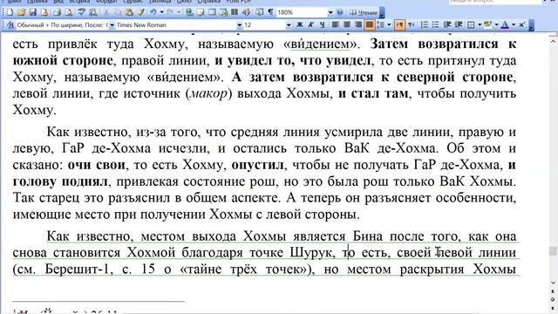Viewport: 558px width, 314px height.
Task: Open print preview
Action: pyautogui.click(x=68, y=12)
